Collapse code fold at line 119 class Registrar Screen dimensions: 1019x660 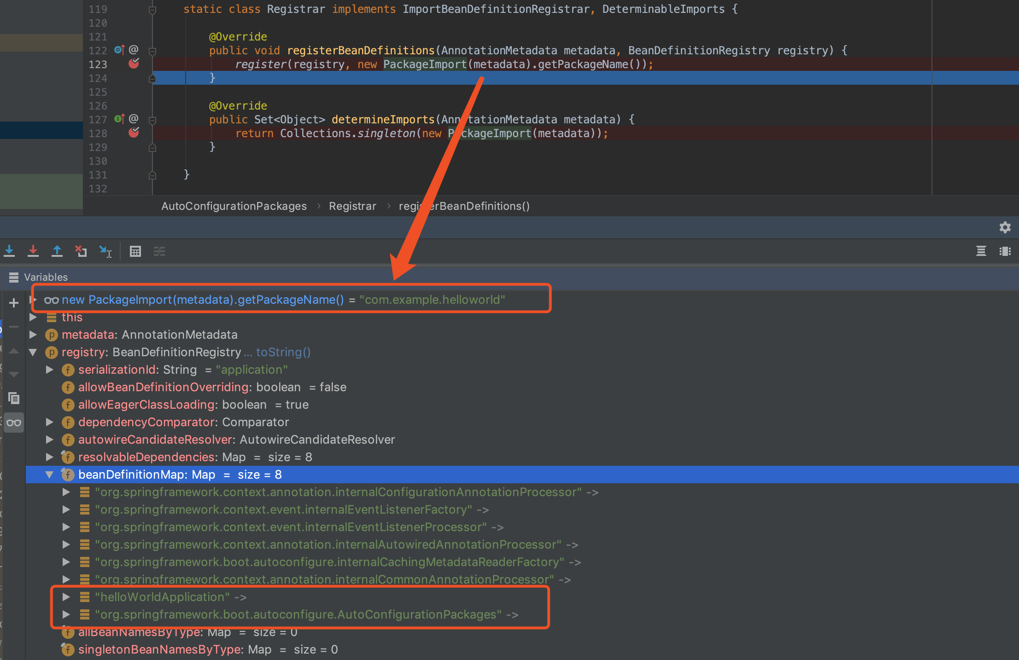point(152,10)
